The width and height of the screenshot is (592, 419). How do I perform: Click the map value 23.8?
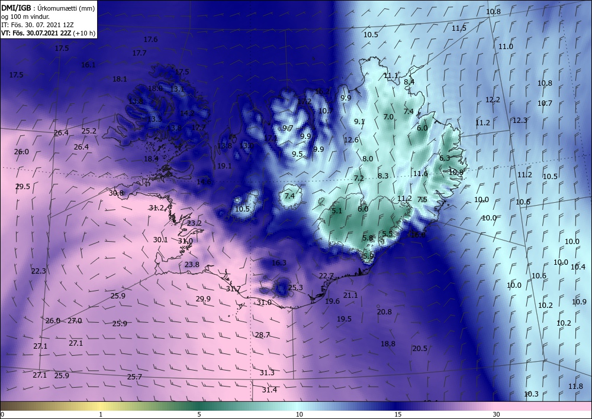coord(192,265)
